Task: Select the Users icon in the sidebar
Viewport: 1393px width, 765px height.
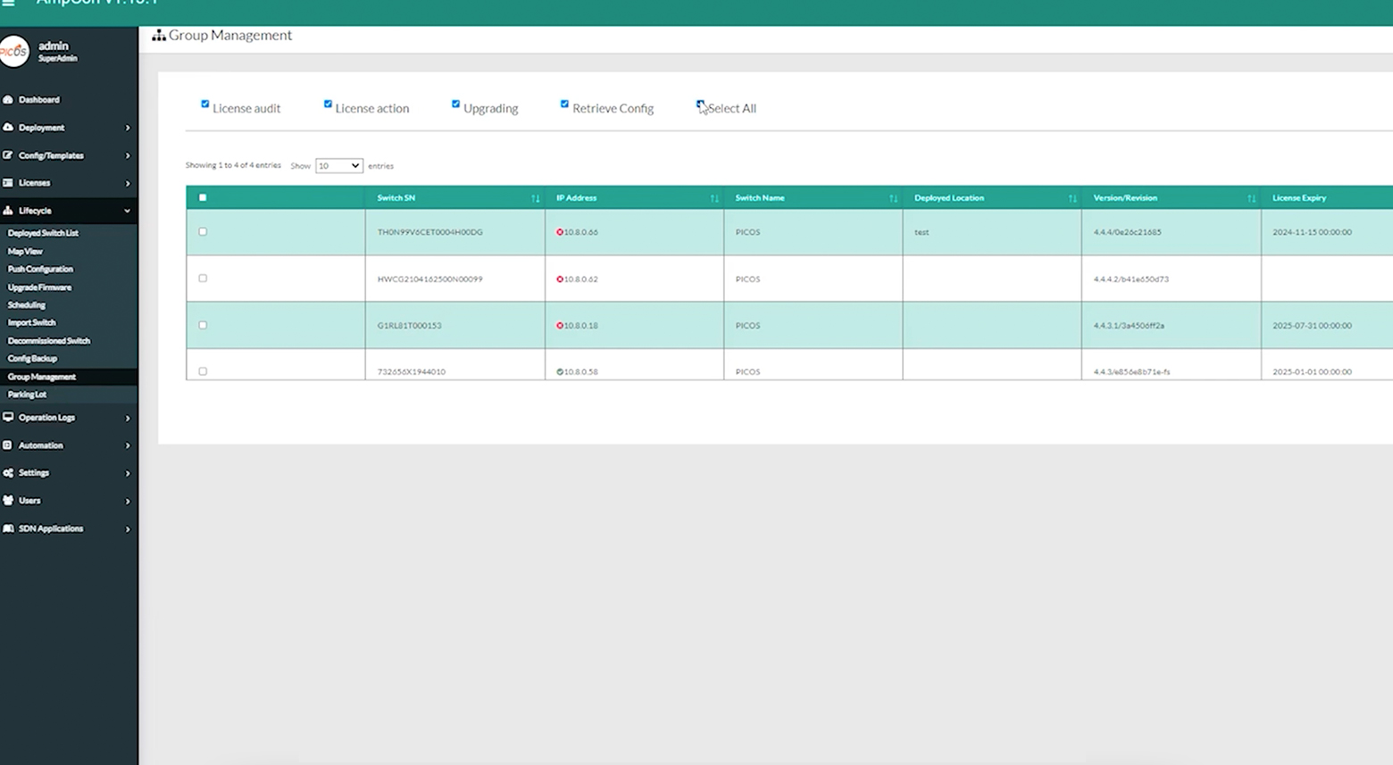Action: [9, 500]
